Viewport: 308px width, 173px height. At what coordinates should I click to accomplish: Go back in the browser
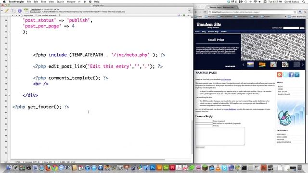tap(196, 12)
